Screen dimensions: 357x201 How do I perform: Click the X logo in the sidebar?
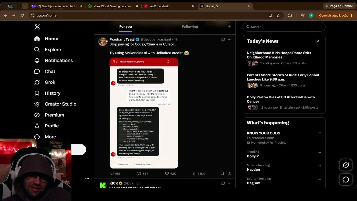[37, 27]
